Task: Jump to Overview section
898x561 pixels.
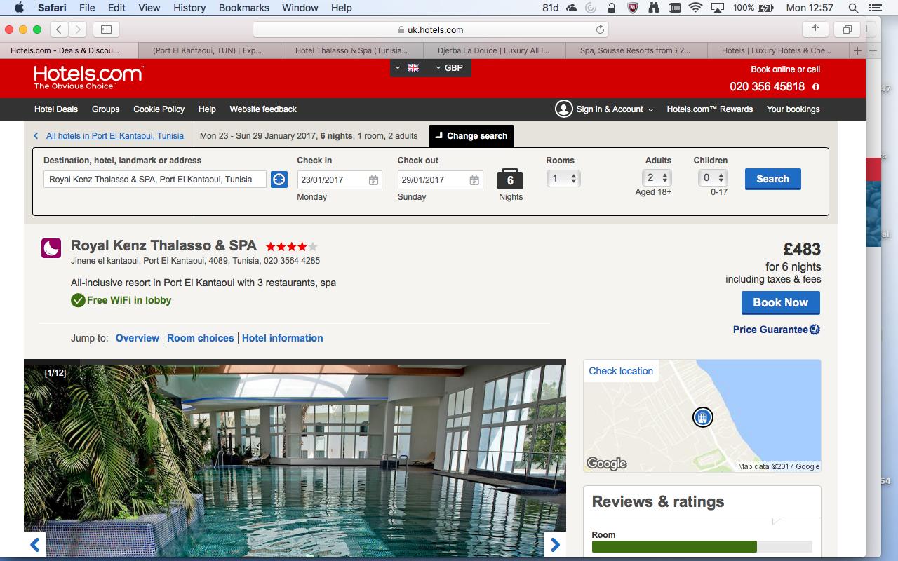Action: point(138,338)
